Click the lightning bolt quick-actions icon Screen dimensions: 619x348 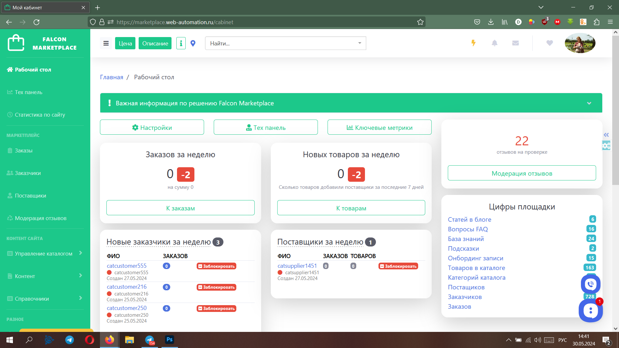coord(474,43)
